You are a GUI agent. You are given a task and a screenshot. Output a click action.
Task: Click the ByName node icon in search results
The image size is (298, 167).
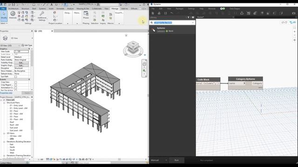[x=153, y=30]
